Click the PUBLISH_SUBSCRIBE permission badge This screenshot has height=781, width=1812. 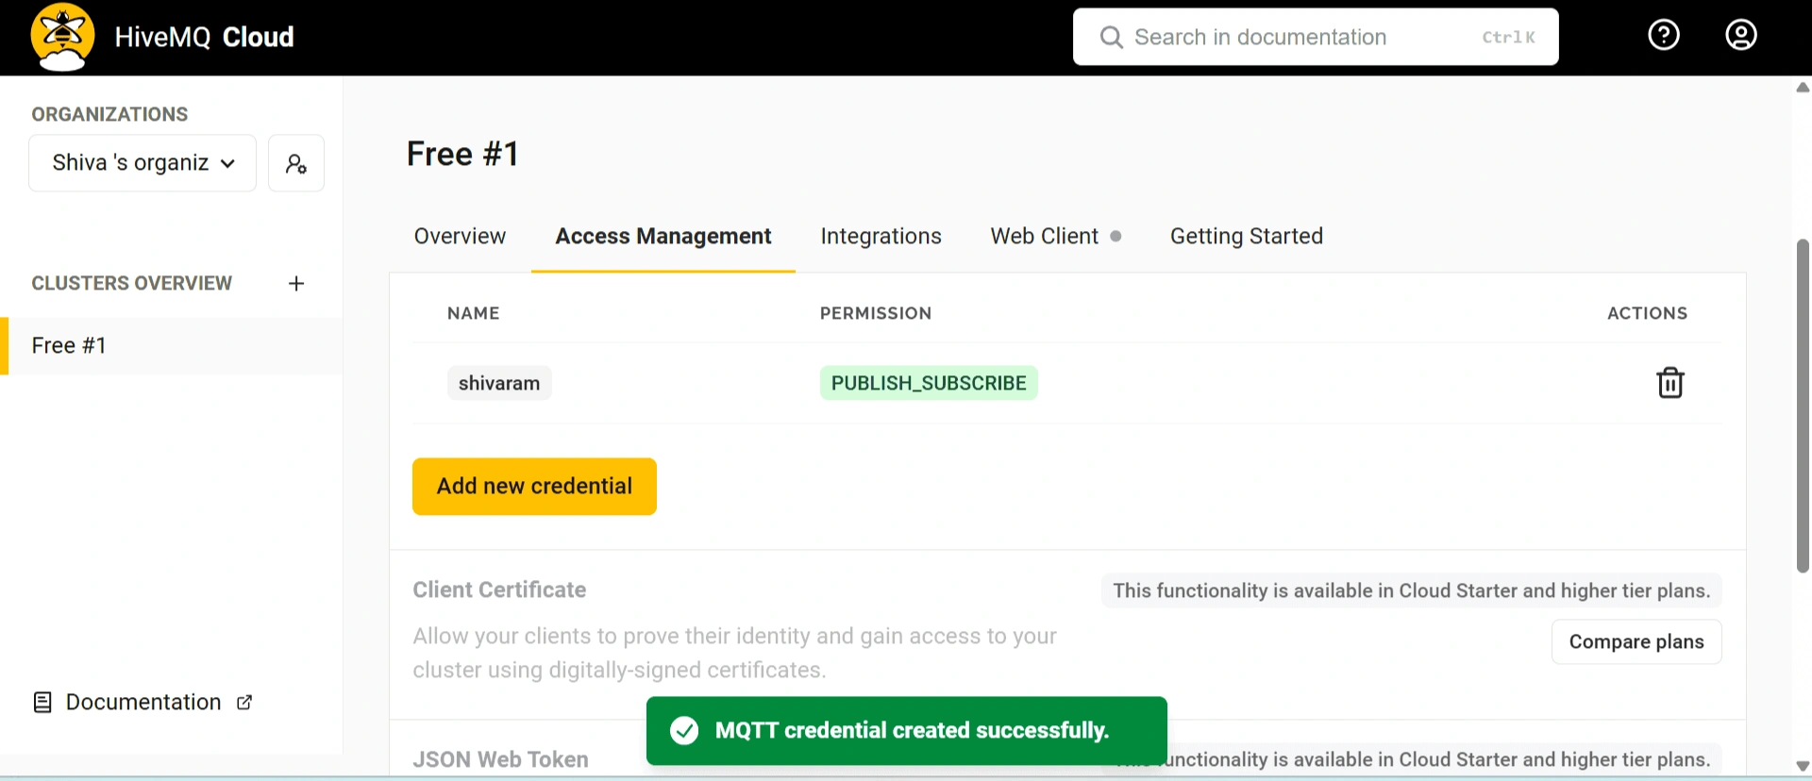(x=929, y=383)
